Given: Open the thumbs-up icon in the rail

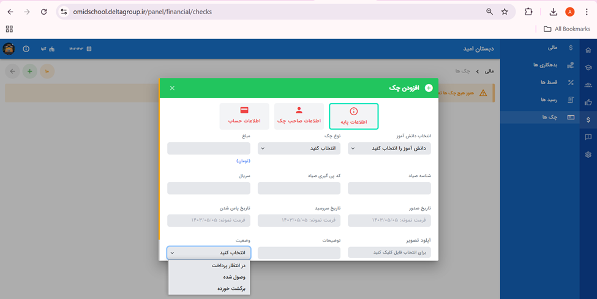Looking at the screenshot, I should pos(588,102).
